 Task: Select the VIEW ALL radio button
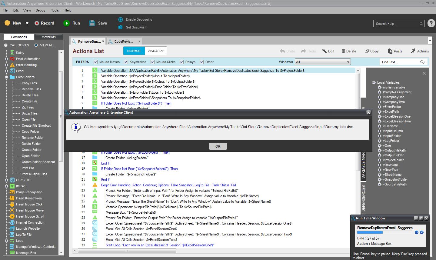point(36,45)
